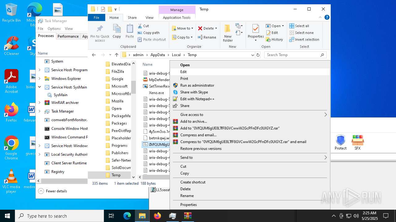
Task: Choose Run as administrator
Action: point(250,85)
